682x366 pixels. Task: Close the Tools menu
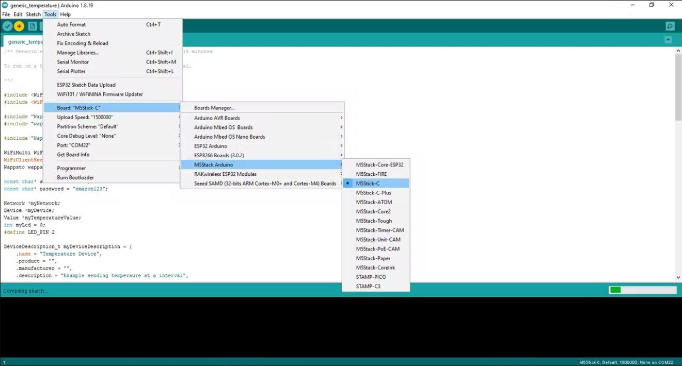(x=50, y=14)
